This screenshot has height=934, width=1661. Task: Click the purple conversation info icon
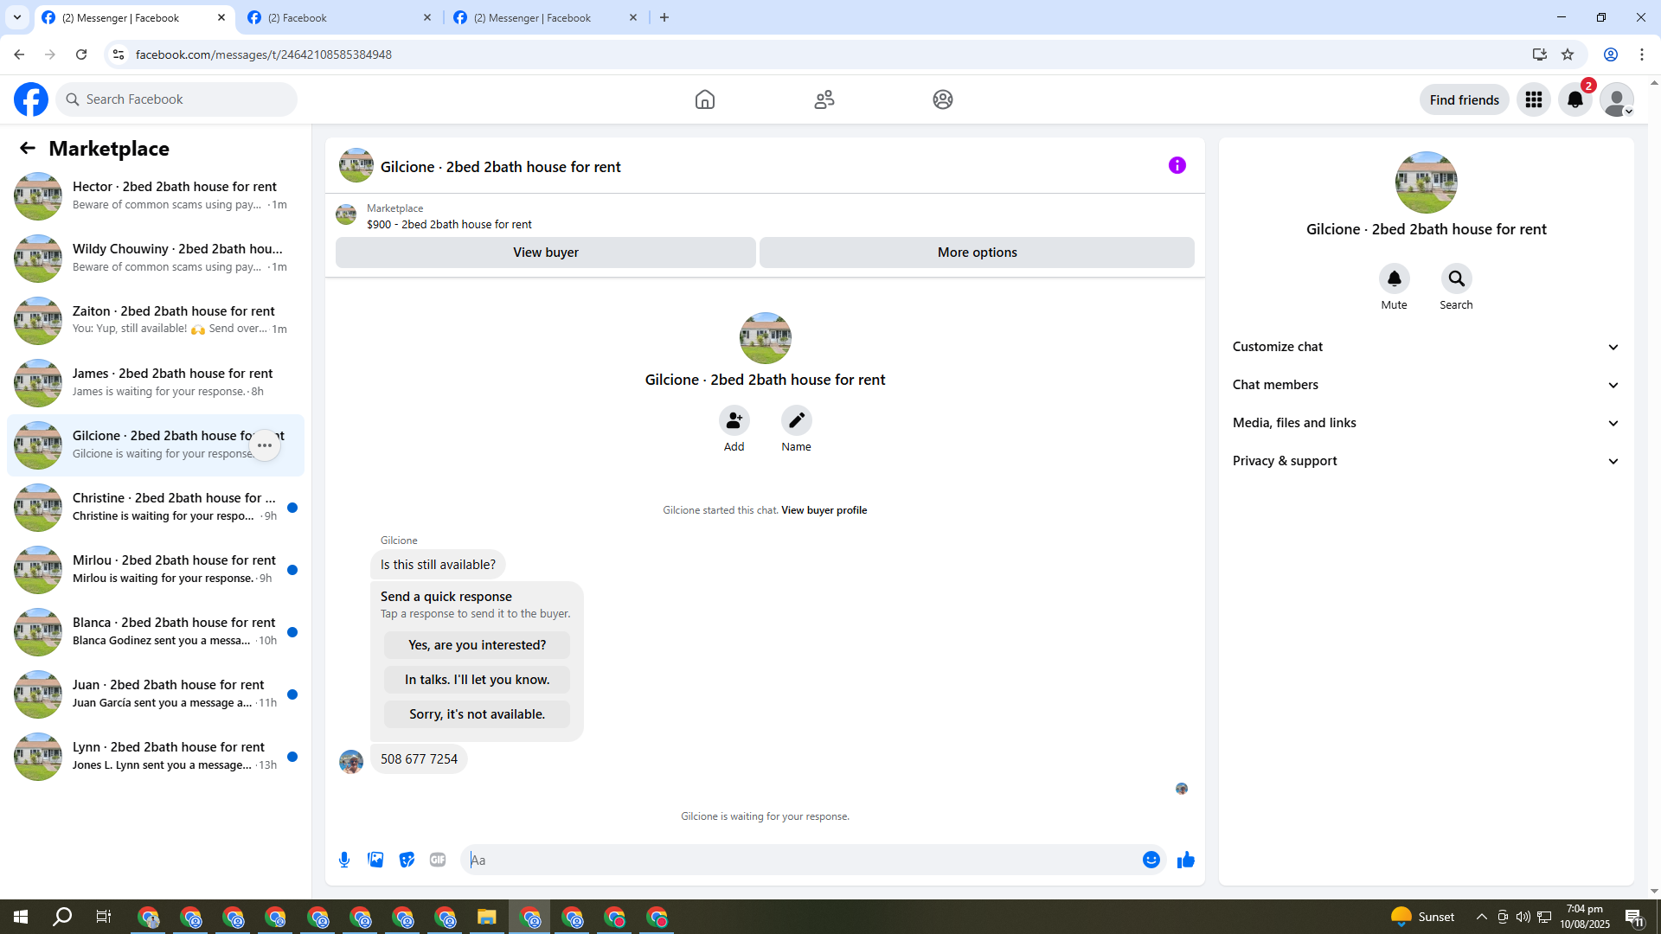click(x=1177, y=165)
